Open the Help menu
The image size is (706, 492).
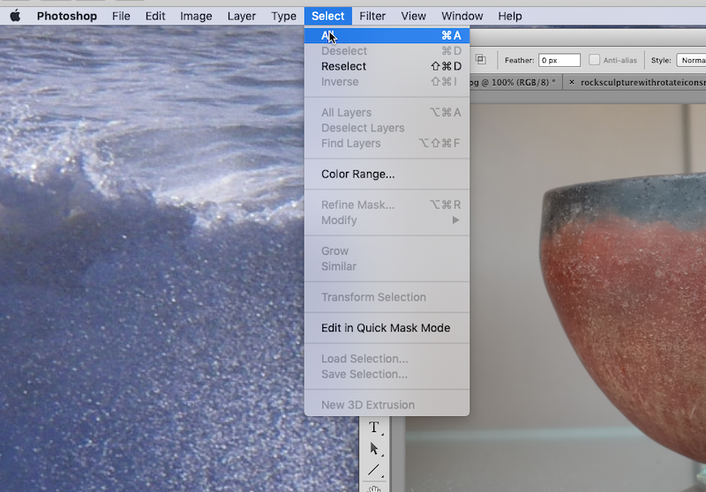coord(510,16)
